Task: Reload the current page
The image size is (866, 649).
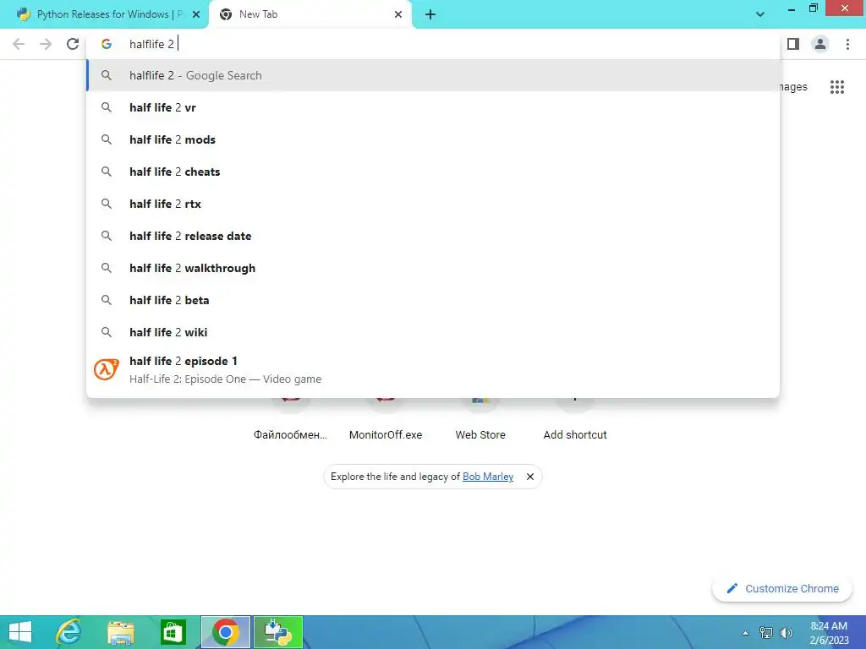Action: point(73,44)
